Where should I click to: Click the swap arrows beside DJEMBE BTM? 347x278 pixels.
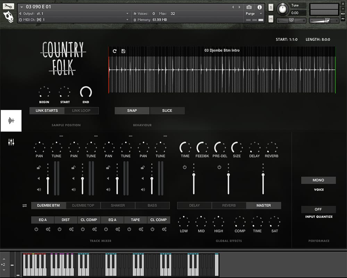(x=25, y=205)
